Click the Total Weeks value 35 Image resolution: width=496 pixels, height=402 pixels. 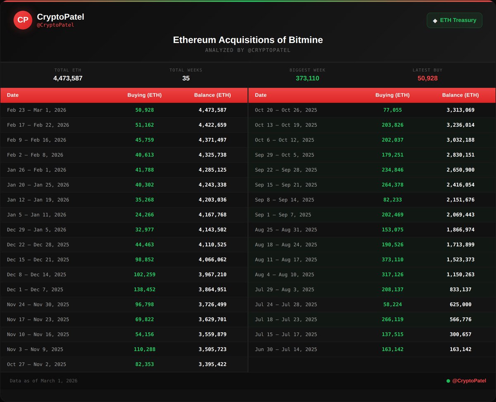(186, 78)
